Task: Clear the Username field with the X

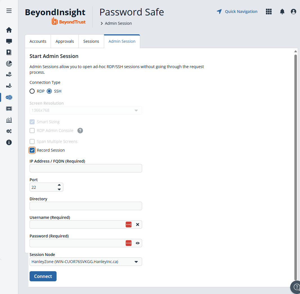Action: (x=138, y=225)
